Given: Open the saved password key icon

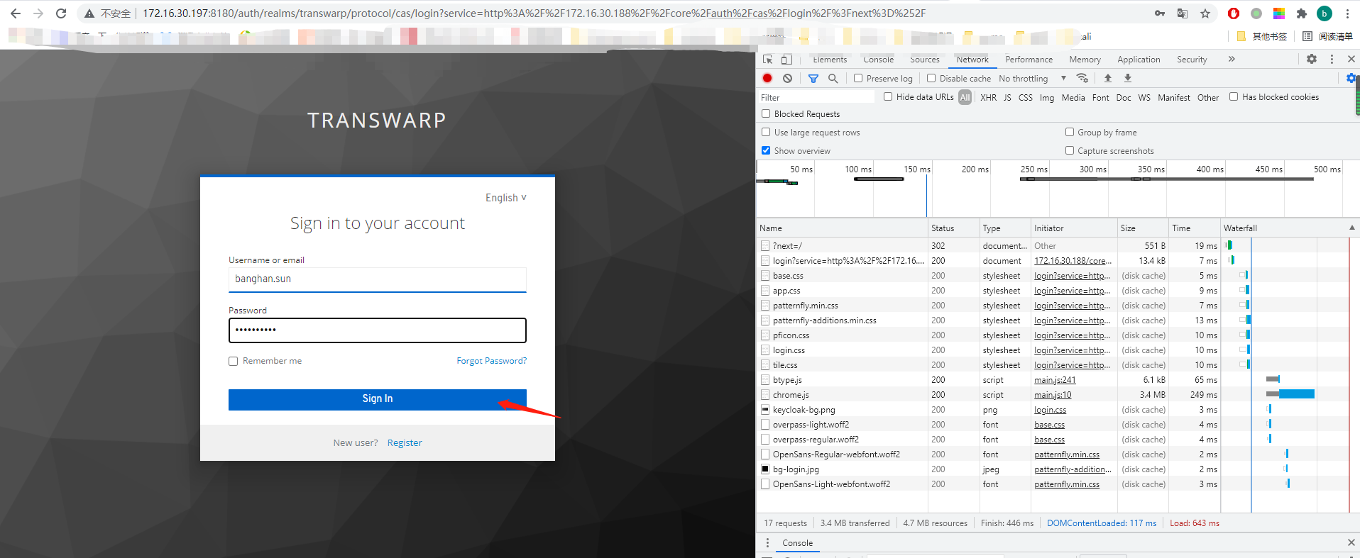Looking at the screenshot, I should click(1160, 13).
